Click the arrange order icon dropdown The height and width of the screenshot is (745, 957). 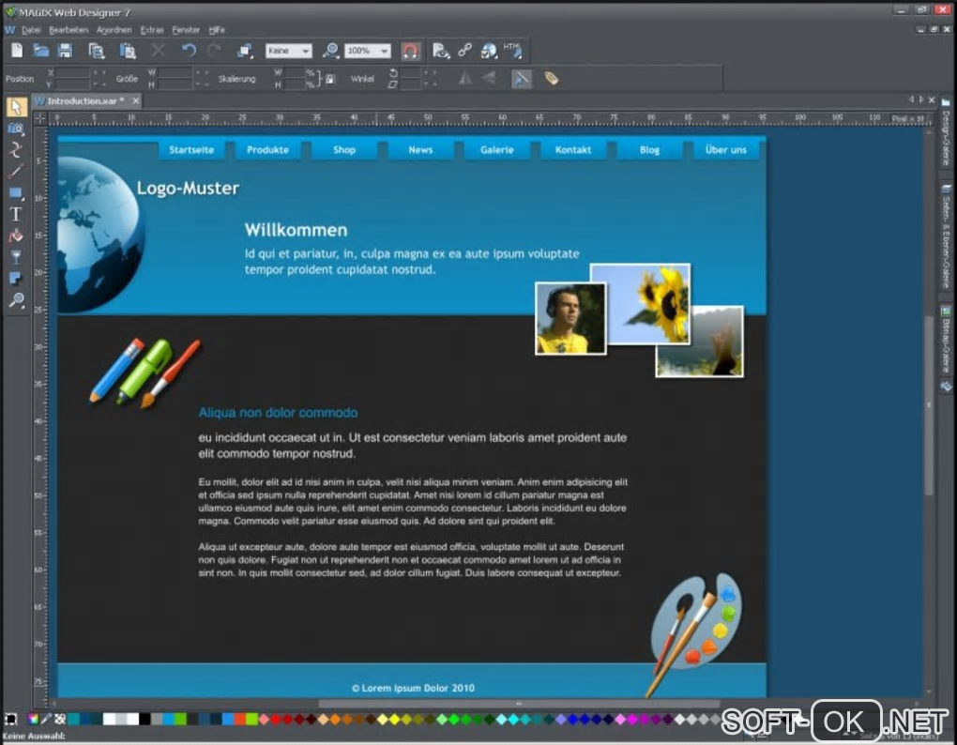pyautogui.click(x=245, y=51)
